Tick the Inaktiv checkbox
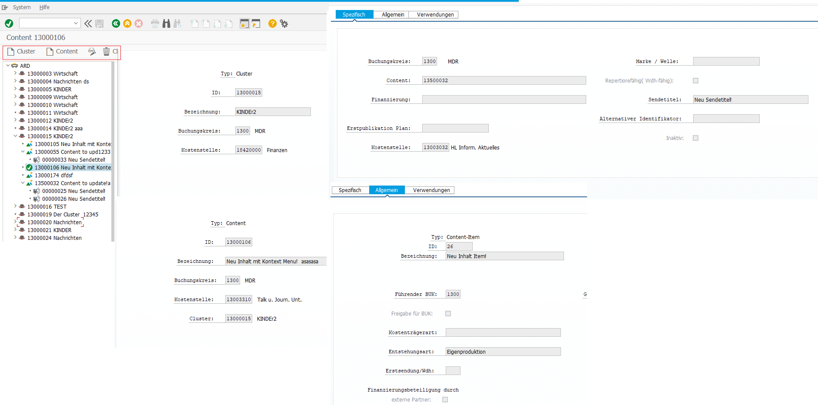 pyautogui.click(x=695, y=138)
